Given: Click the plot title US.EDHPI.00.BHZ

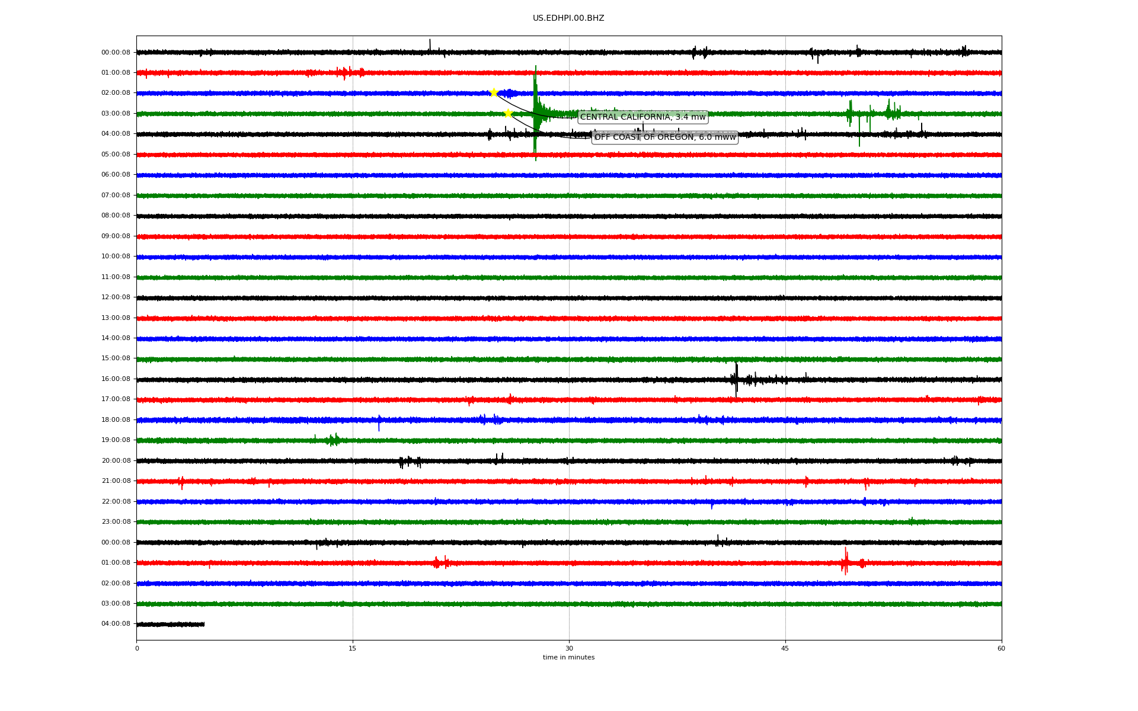Looking at the screenshot, I should [x=568, y=18].
